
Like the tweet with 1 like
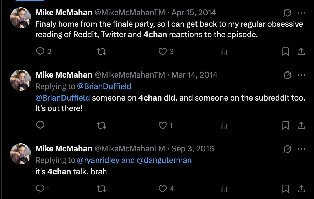coord(163,126)
